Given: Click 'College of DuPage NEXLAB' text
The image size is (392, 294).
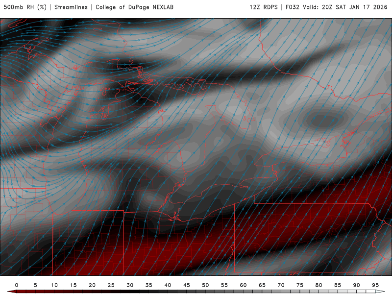Looking at the screenshot, I should [x=134, y=7].
